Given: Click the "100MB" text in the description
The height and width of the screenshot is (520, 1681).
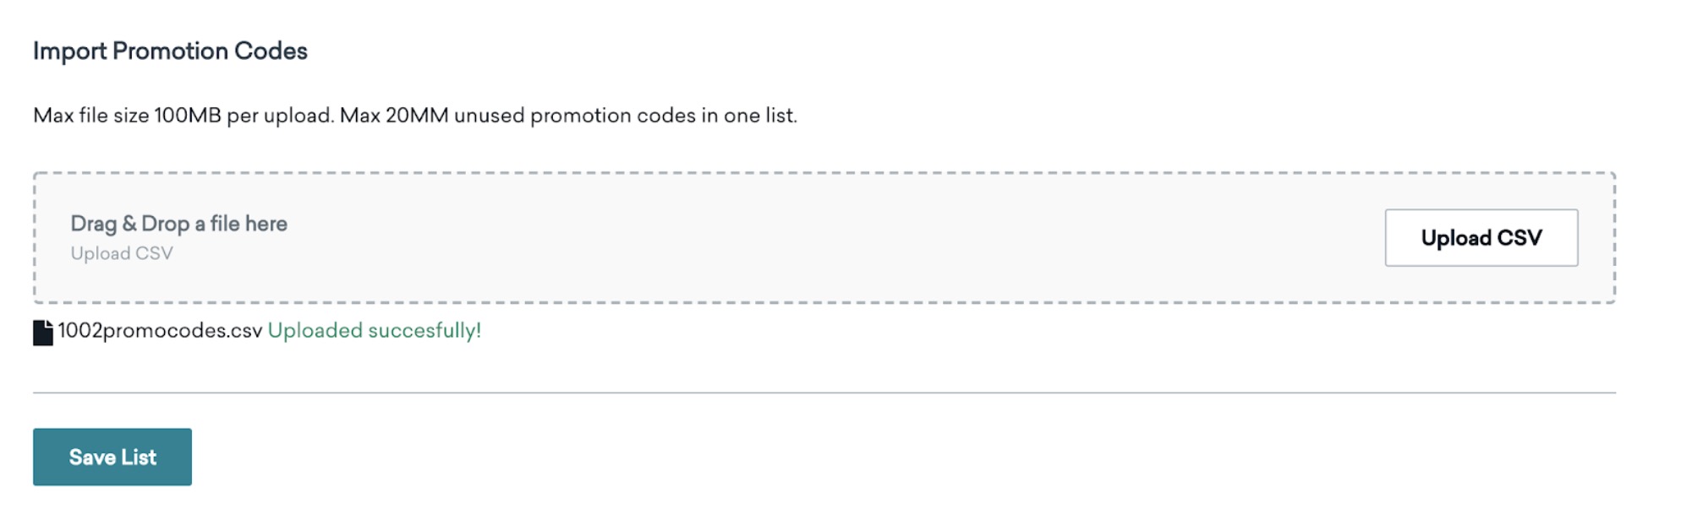Looking at the screenshot, I should pyautogui.click(x=187, y=116).
